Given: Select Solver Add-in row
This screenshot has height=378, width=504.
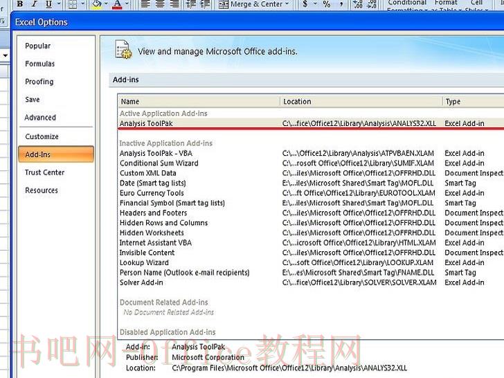Looking at the screenshot, I should pos(311,283).
